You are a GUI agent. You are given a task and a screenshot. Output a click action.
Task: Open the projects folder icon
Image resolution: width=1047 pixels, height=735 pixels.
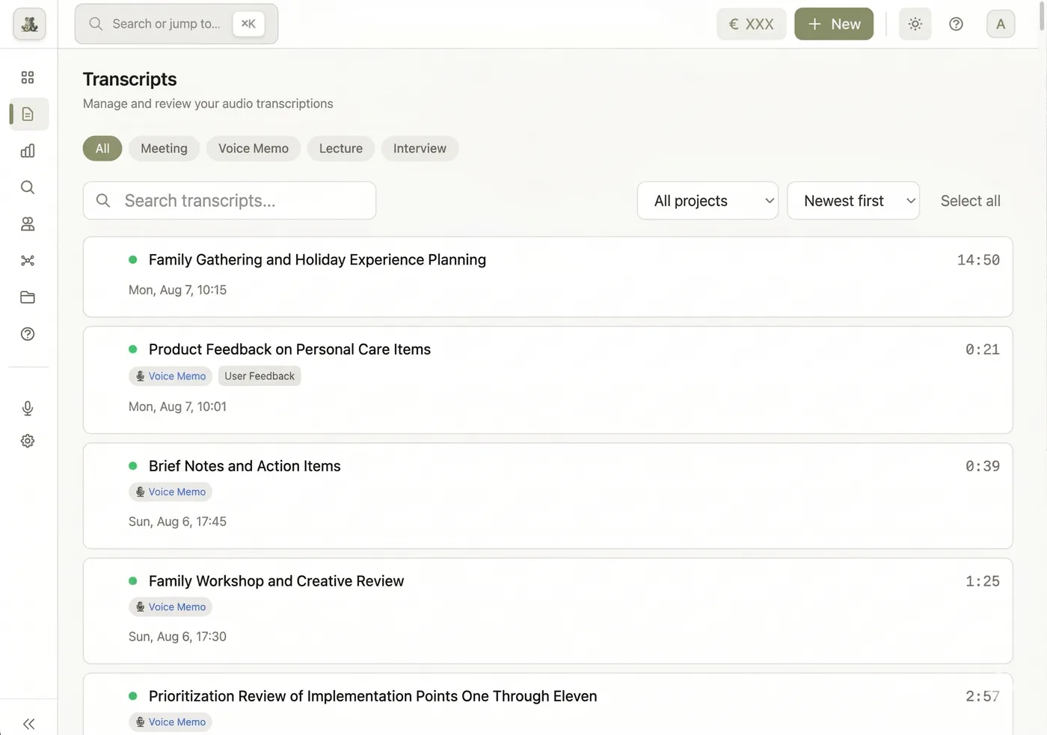28,297
